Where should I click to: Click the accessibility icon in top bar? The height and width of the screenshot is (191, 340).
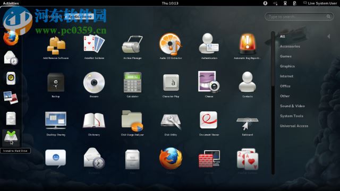point(265,3)
